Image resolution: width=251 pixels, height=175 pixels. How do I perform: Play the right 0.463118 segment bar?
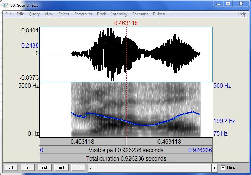(x=169, y=142)
